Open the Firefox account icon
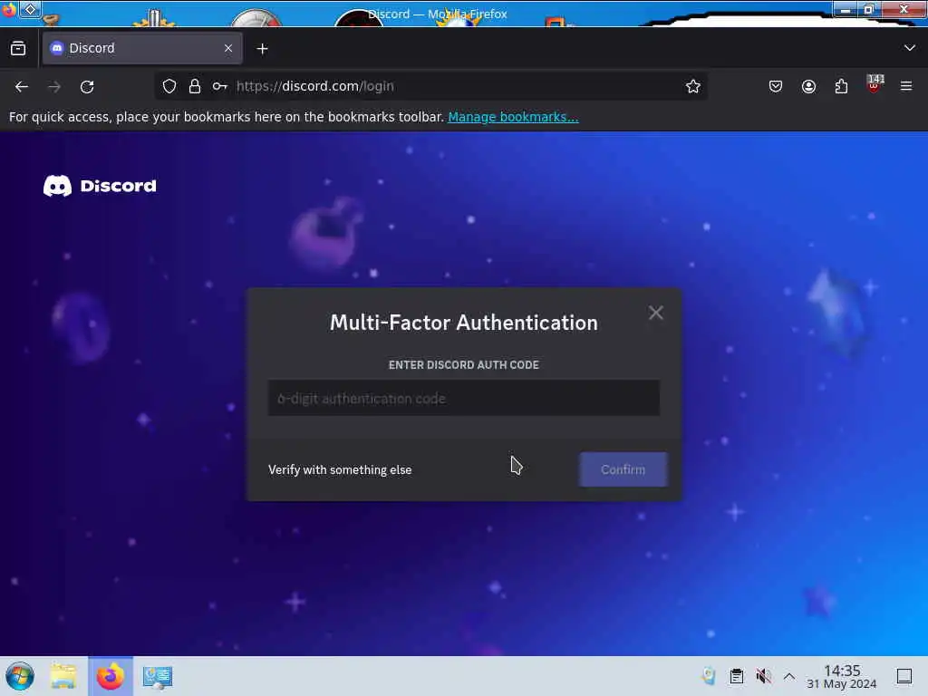This screenshot has width=928, height=696. click(x=808, y=86)
